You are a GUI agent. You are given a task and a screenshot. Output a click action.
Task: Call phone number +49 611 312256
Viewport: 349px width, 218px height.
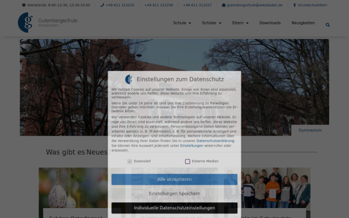tap(159, 5)
